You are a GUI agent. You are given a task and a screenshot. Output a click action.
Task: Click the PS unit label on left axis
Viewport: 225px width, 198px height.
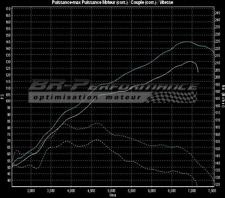point(3,97)
